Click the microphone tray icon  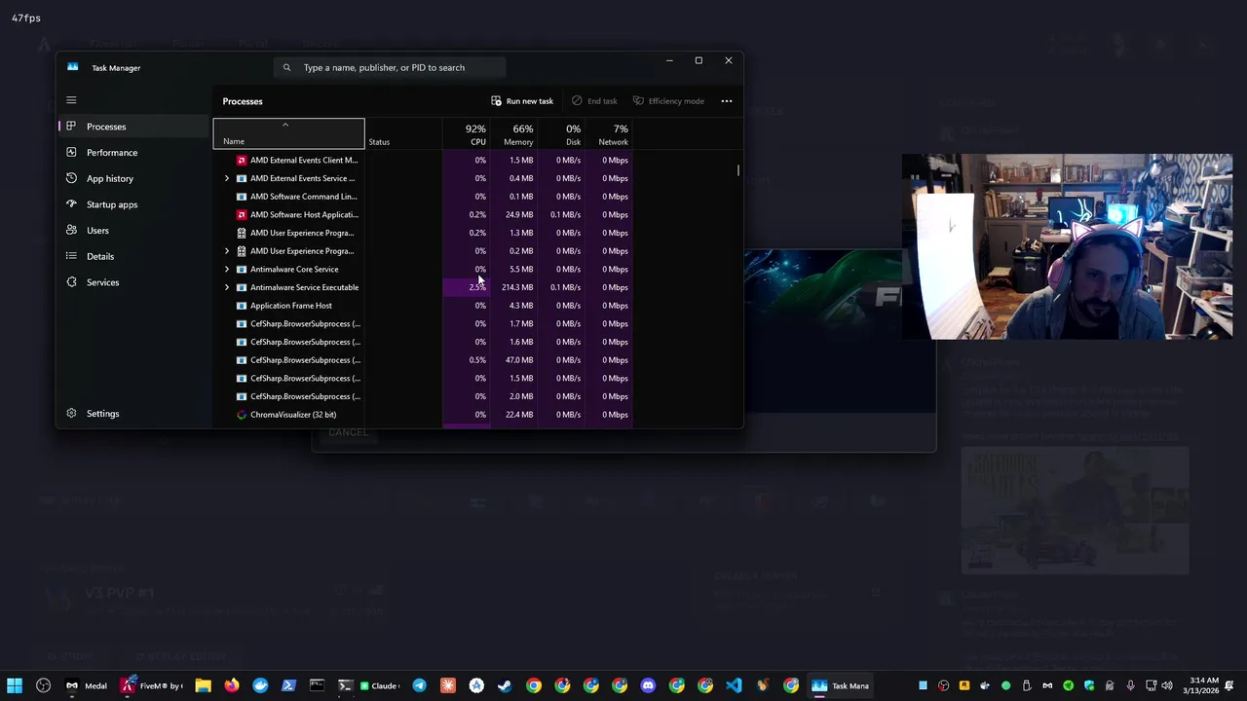(x=1130, y=685)
